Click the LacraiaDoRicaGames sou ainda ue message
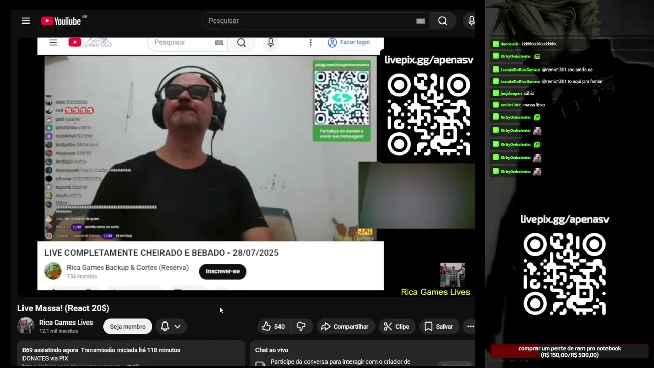Screen dimensions: 654x368 543,70
